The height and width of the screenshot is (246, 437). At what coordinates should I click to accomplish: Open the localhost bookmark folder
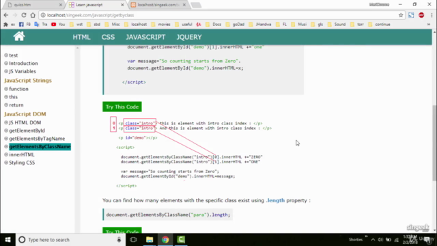[136, 25]
